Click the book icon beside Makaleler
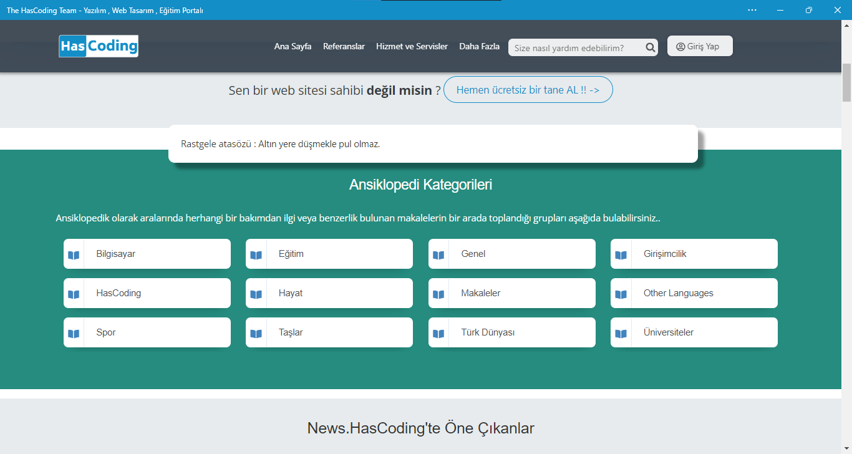The width and height of the screenshot is (852, 454). point(438,294)
